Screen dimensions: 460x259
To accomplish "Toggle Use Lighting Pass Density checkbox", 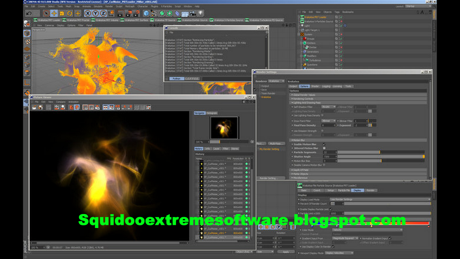I will coord(323,116).
